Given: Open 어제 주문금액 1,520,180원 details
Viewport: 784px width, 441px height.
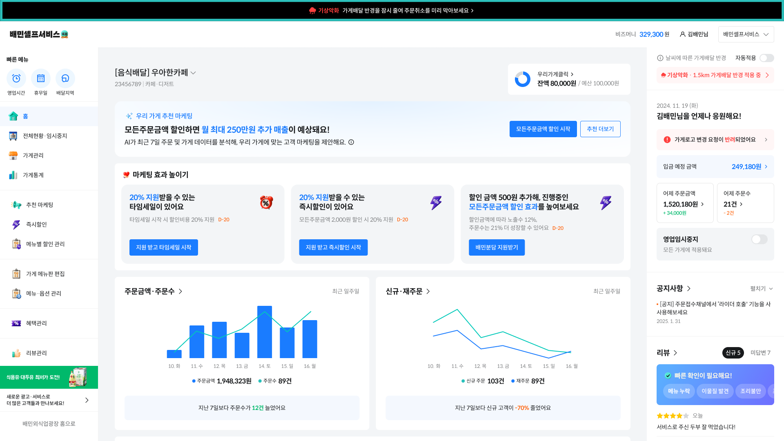Looking at the screenshot, I should (685, 203).
